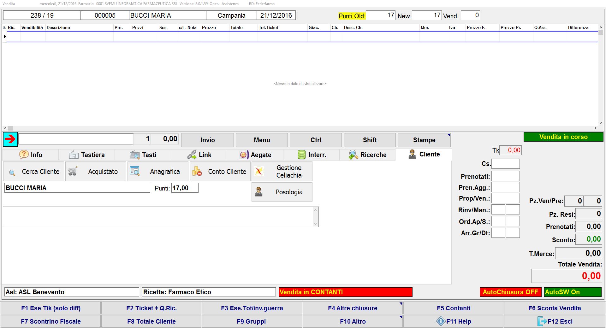The image size is (606, 328).
Task: Click the red arrow icon beside input field
Action: point(10,139)
